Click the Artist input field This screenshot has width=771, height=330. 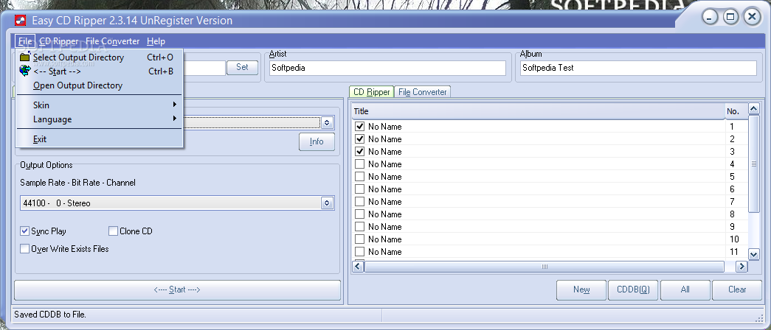click(387, 68)
